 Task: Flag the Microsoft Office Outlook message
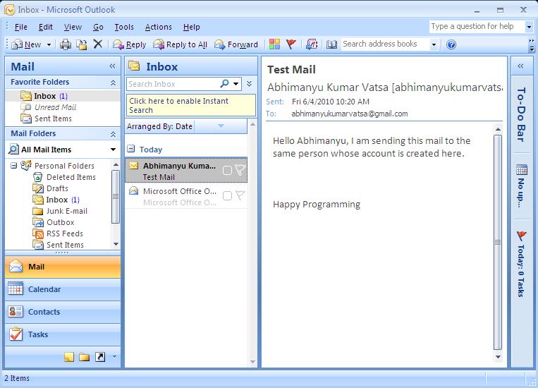(240, 195)
